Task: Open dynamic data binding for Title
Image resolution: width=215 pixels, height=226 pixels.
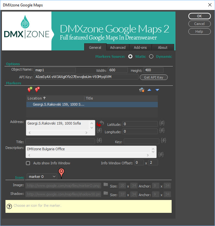Action: (x=99, y=140)
